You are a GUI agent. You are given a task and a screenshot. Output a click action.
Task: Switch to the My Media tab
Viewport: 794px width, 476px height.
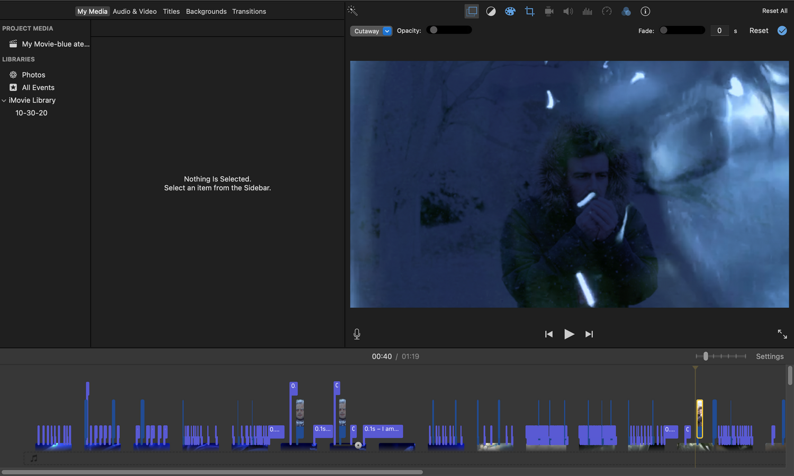(x=92, y=11)
